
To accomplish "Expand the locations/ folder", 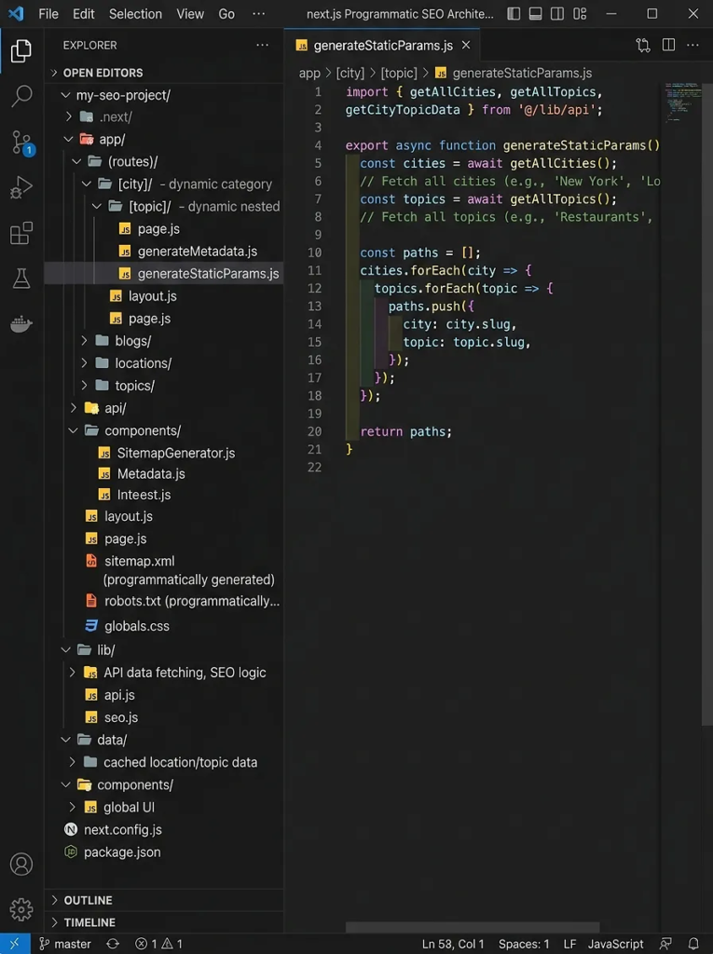I will pyautogui.click(x=164, y=363).
